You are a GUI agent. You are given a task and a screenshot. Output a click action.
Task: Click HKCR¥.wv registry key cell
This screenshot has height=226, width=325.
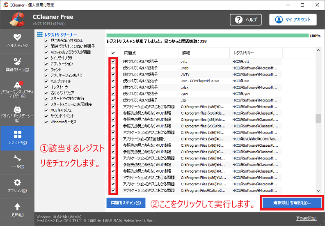point(240,81)
